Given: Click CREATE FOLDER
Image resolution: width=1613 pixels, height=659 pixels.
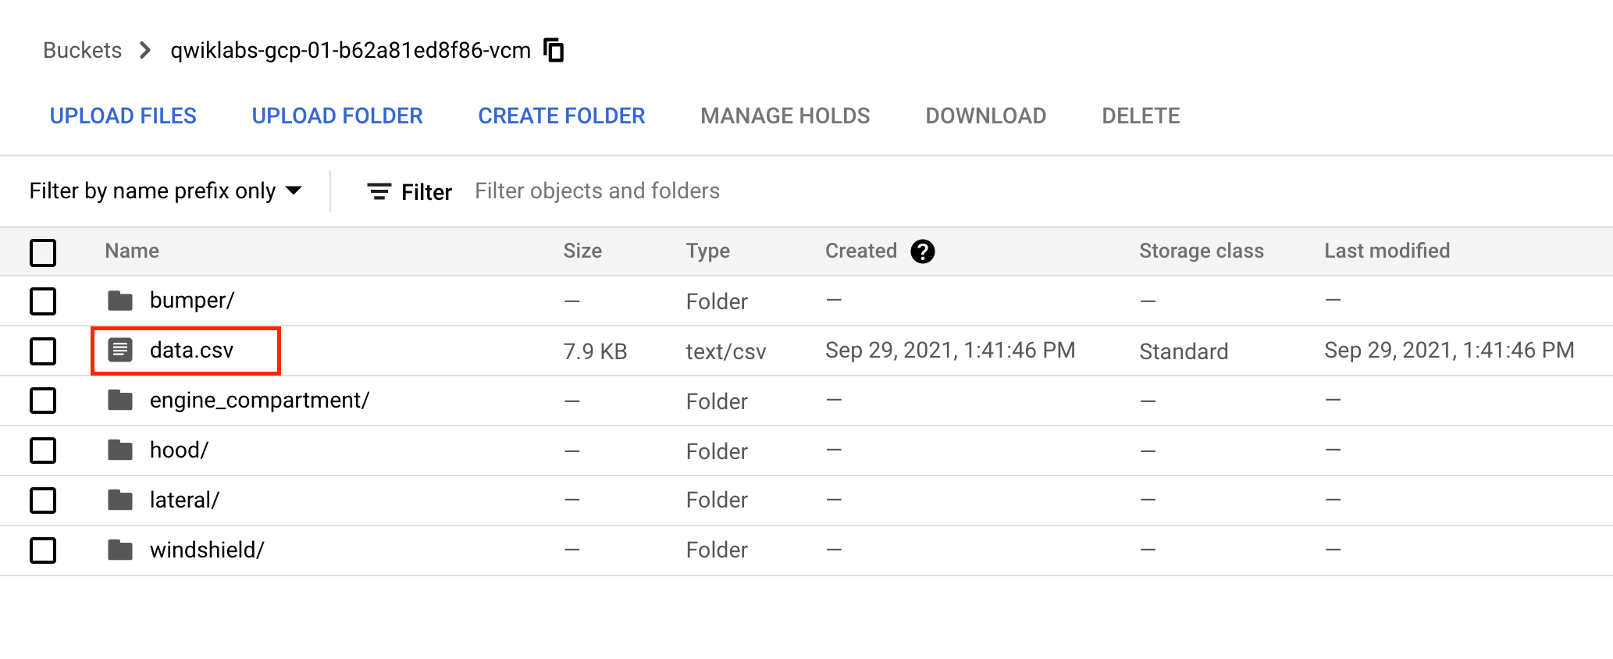Looking at the screenshot, I should point(561,116).
